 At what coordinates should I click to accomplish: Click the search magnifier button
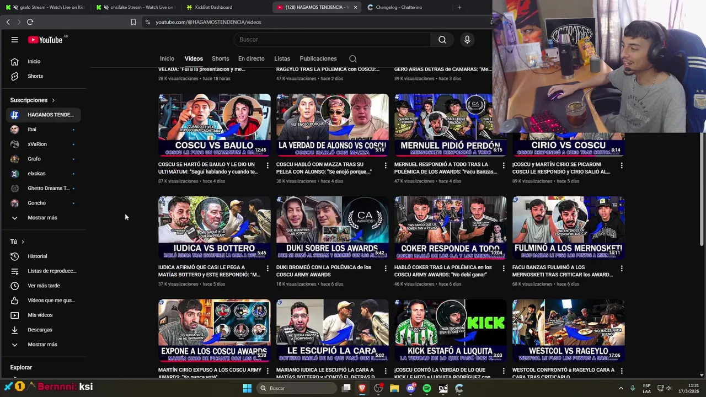tap(442, 40)
